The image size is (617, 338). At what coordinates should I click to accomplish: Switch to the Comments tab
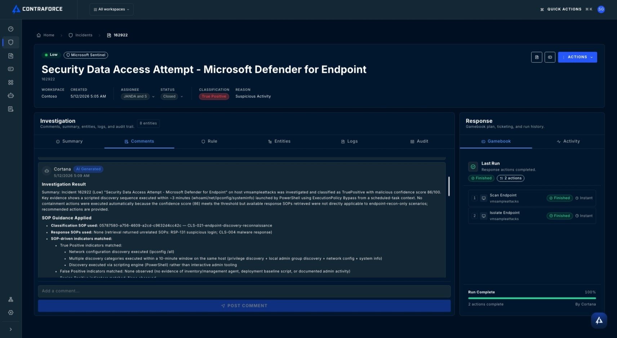[139, 141]
